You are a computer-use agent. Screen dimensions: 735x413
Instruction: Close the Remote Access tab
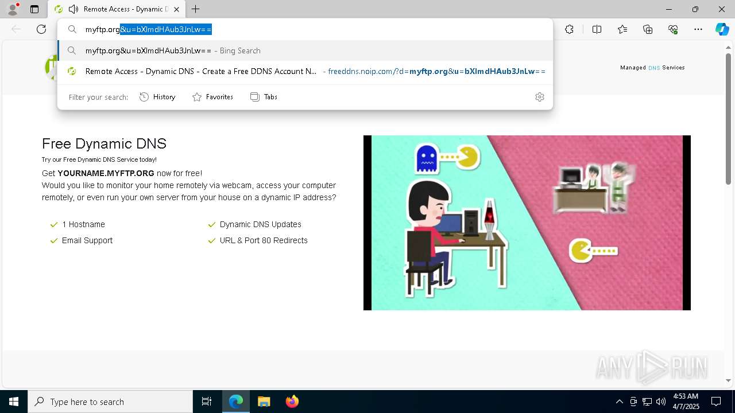pos(176,9)
